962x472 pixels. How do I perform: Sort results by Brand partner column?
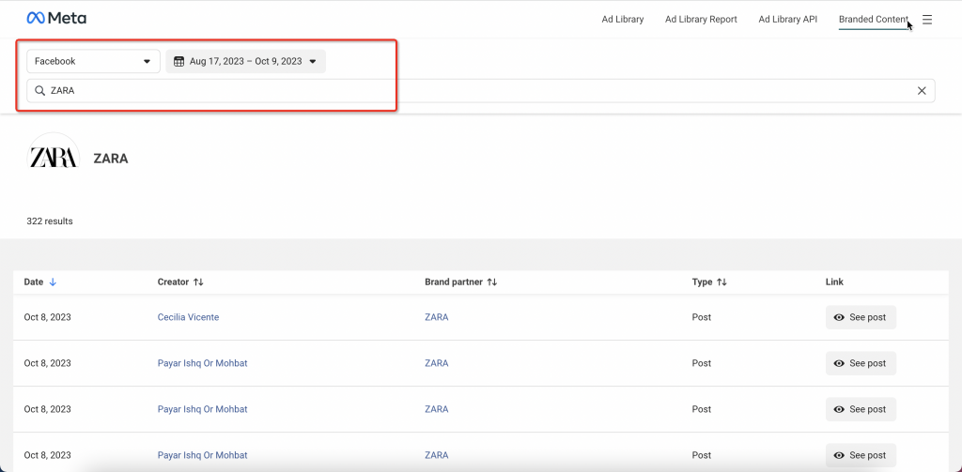[491, 282]
